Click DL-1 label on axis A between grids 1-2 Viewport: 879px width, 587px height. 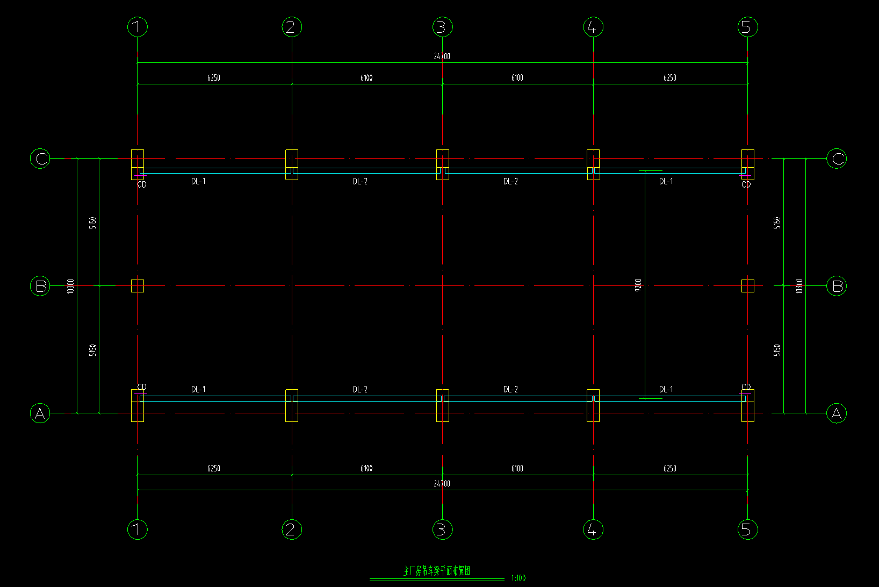point(198,389)
